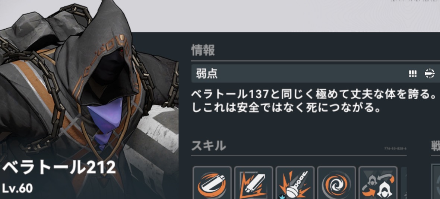Select the chained mace impact skill icon

(x=295, y=183)
